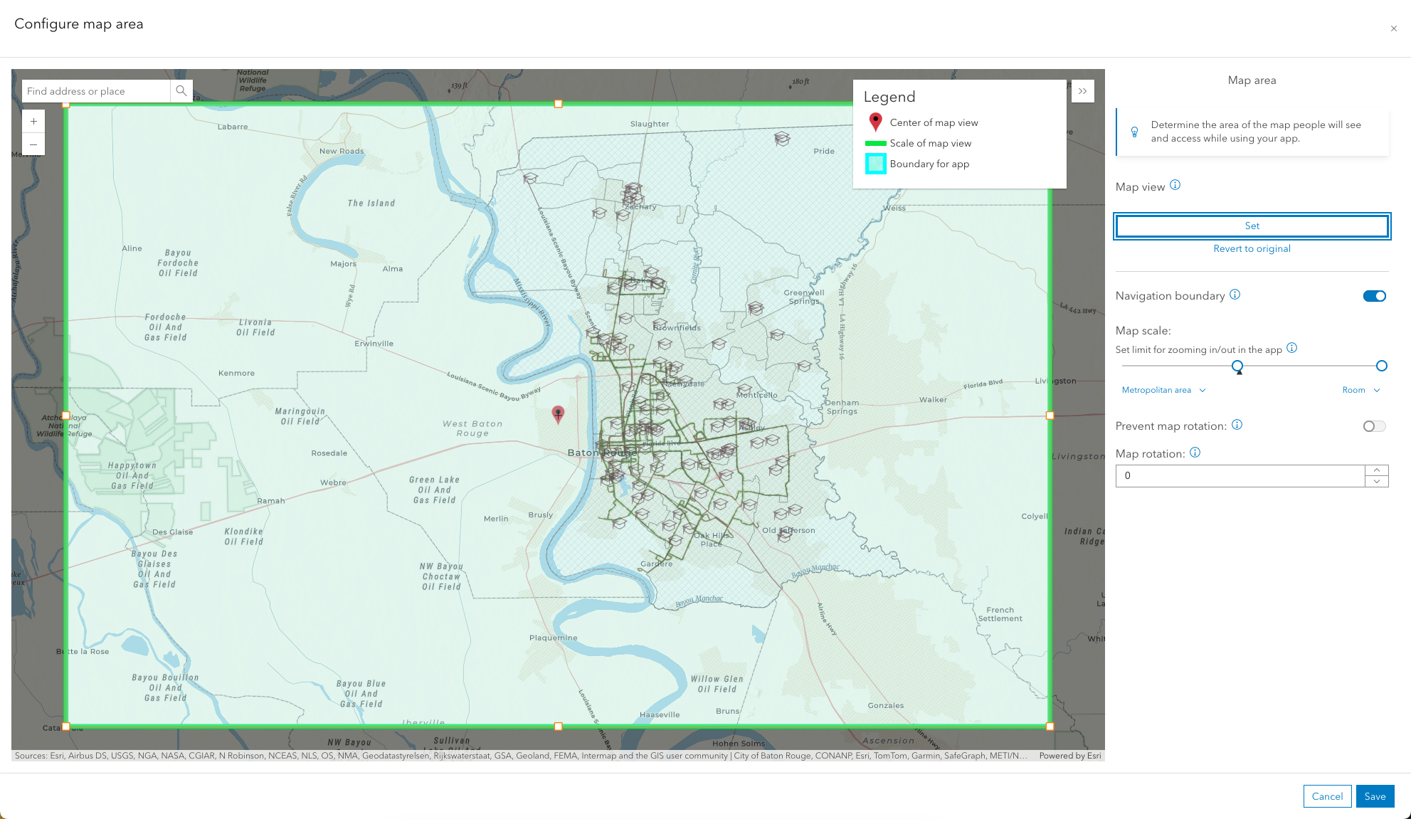Click the Prevent map rotation info icon
The image size is (1411, 819).
(1237, 425)
